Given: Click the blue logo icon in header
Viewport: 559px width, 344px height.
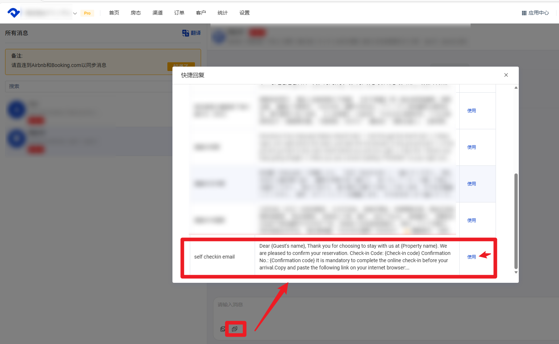Looking at the screenshot, I should [x=14, y=13].
